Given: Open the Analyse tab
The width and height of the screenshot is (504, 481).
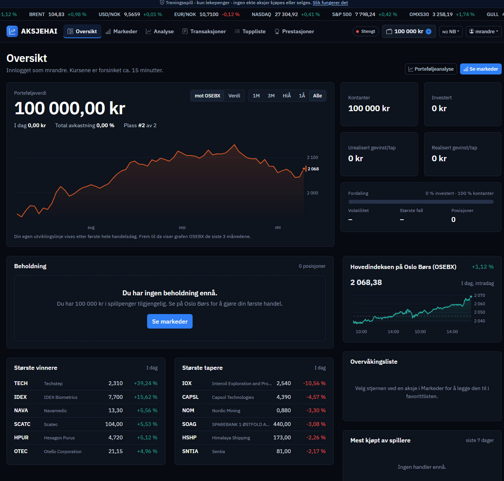Looking at the screenshot, I should (160, 31).
